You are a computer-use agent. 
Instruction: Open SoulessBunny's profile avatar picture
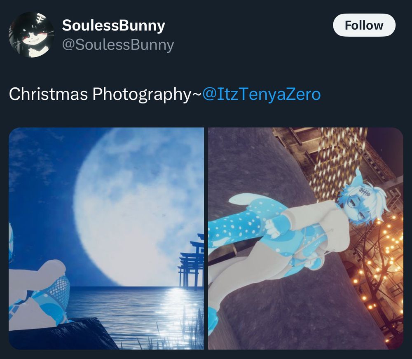31,35
